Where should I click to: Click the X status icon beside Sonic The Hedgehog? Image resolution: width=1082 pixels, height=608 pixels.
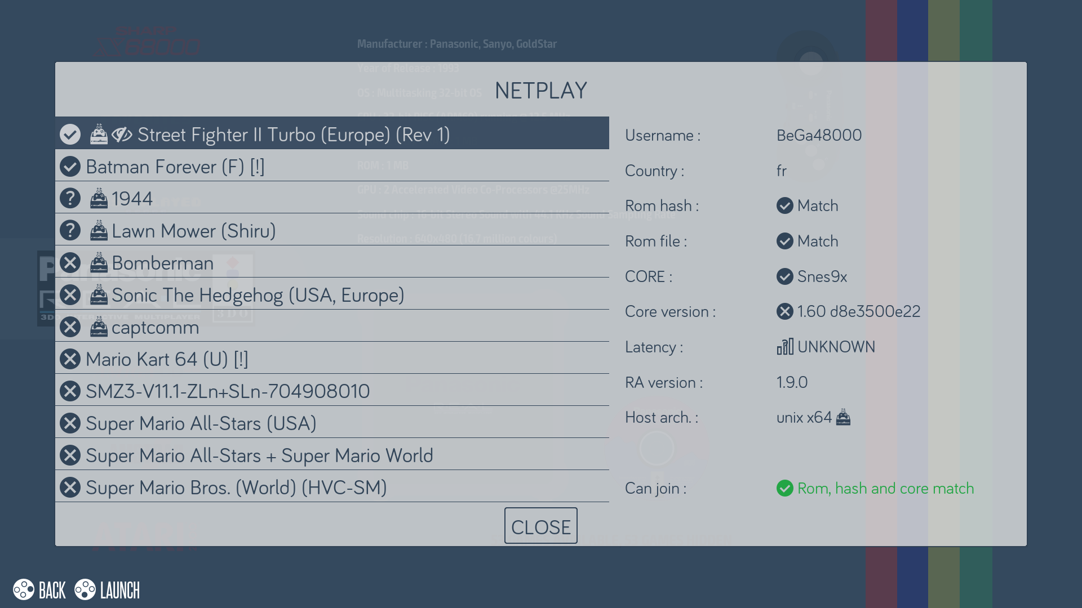[x=70, y=295]
